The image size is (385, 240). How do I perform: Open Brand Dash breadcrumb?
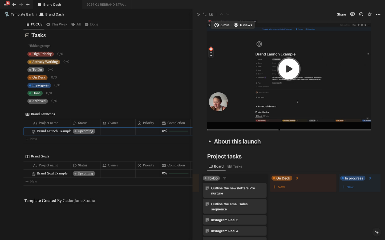point(52,14)
